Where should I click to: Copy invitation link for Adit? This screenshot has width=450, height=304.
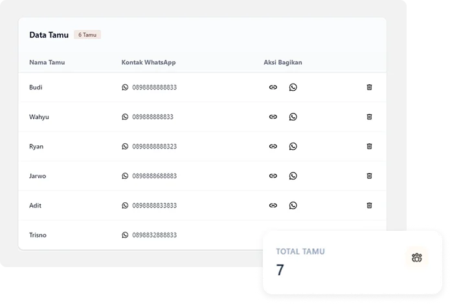pyautogui.click(x=273, y=205)
